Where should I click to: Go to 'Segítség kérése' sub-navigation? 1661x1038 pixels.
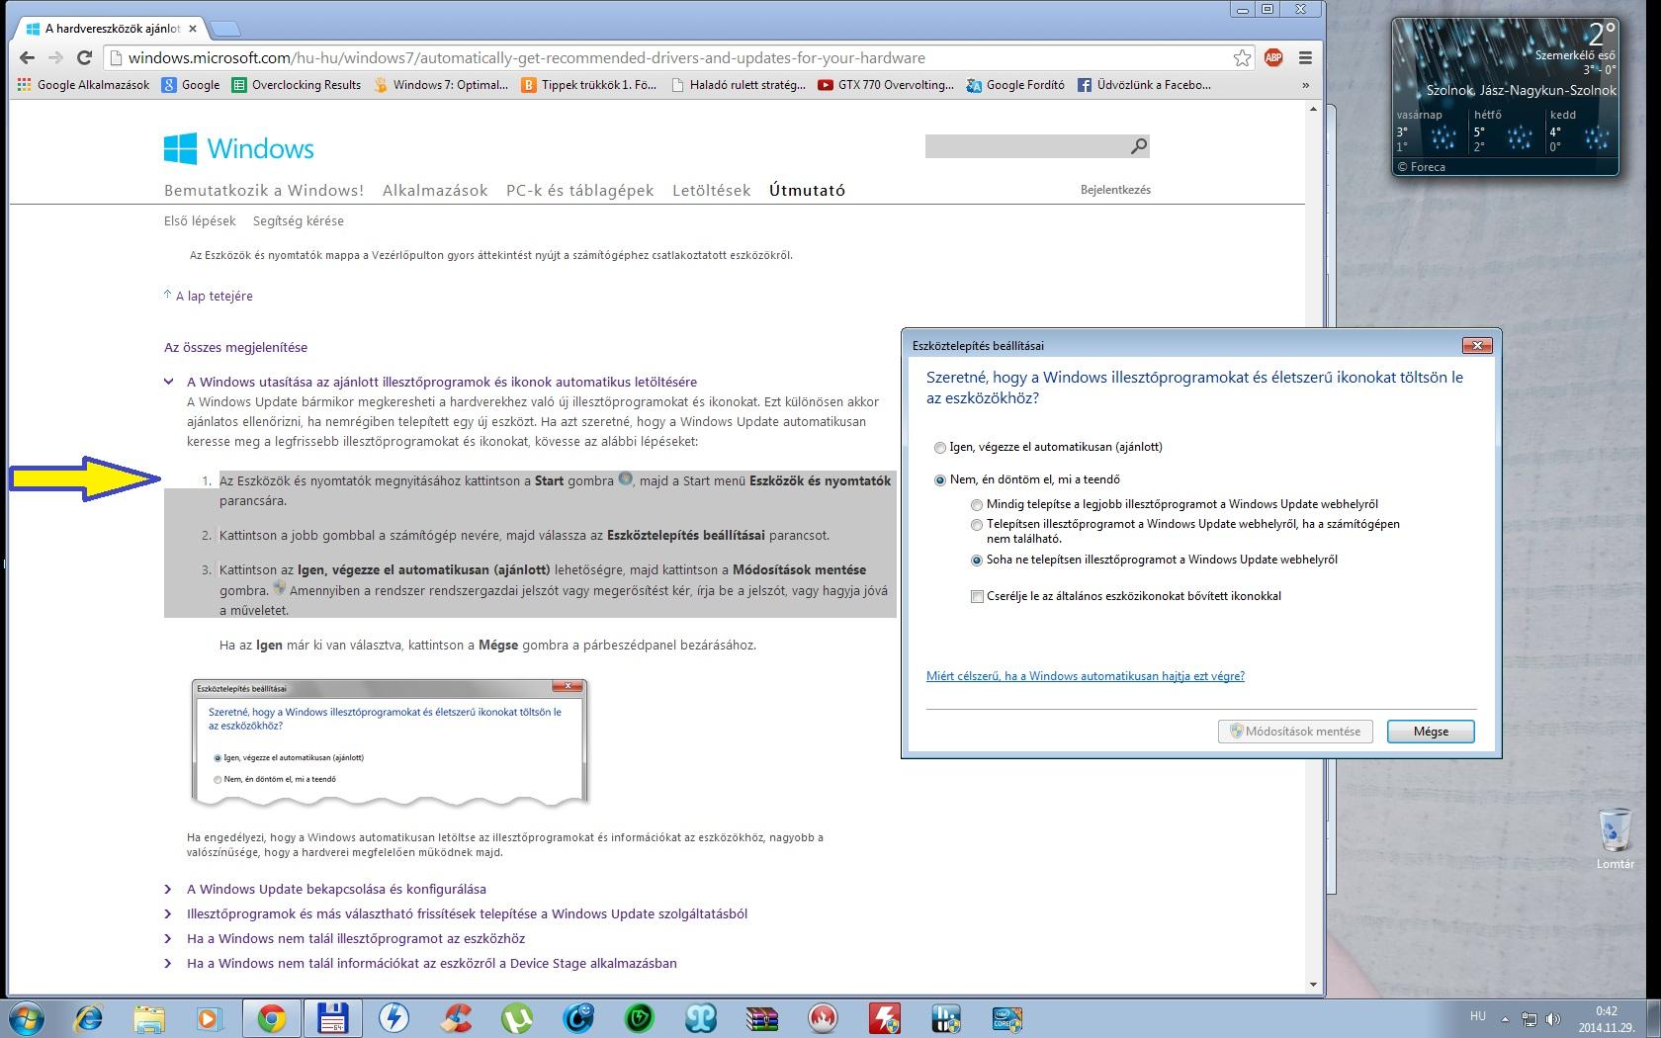[299, 221]
